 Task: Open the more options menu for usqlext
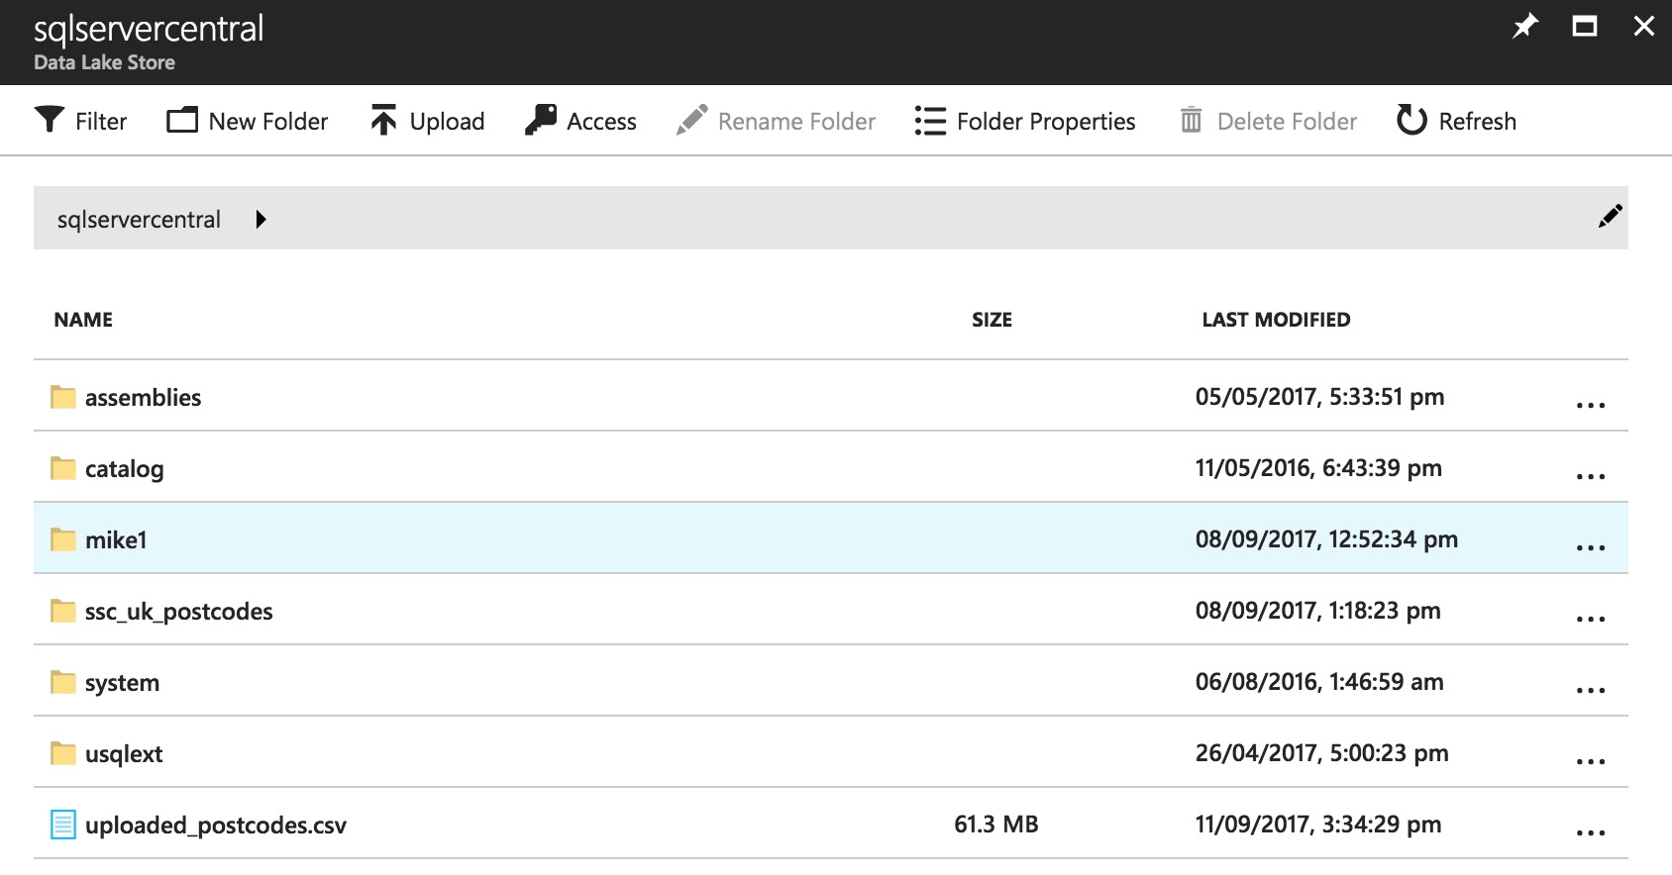(x=1590, y=761)
